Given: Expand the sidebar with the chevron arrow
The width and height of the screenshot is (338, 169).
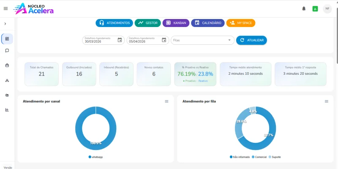Looking at the screenshot, I should pos(5,24).
